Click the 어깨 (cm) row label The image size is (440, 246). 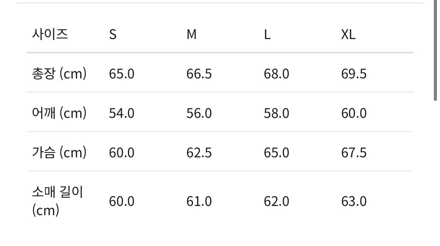(59, 113)
